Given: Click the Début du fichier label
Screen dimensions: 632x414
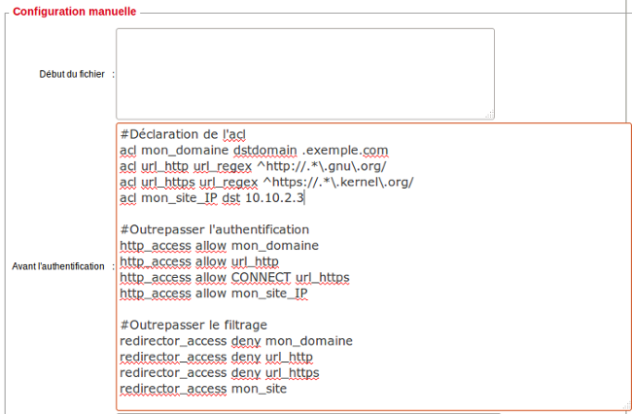Looking at the screenshot, I should pyautogui.click(x=72, y=74).
